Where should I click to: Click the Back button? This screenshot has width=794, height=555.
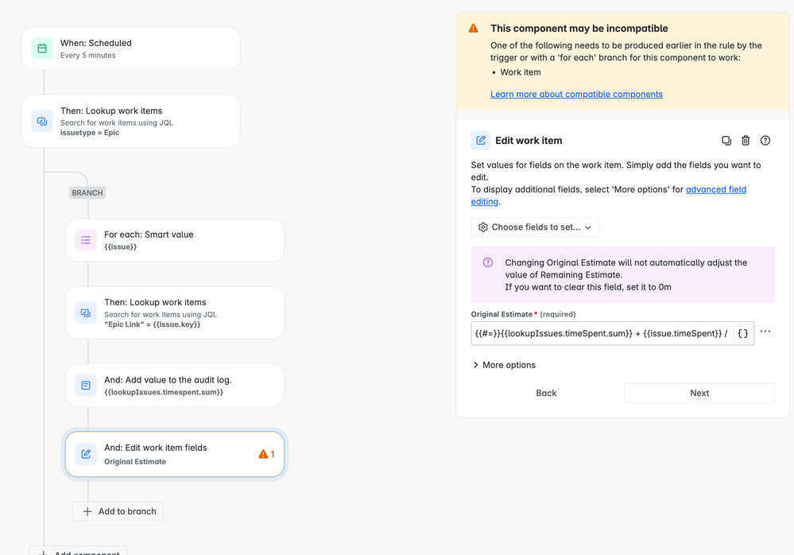pos(546,393)
